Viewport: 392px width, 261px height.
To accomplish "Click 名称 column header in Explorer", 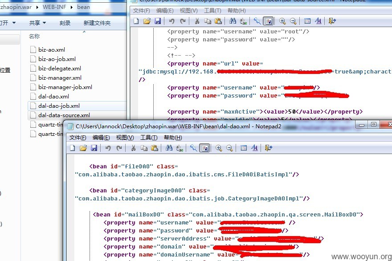I will pyautogui.click(x=34, y=37).
